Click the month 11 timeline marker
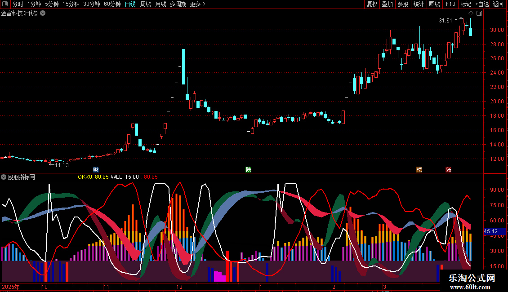The height and width of the screenshot is (292, 508). coord(107,287)
